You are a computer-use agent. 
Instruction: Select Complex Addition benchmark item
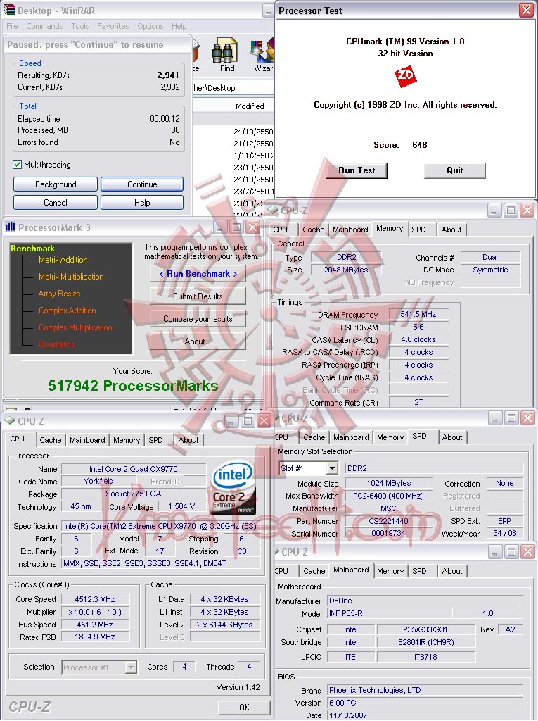pos(67,311)
